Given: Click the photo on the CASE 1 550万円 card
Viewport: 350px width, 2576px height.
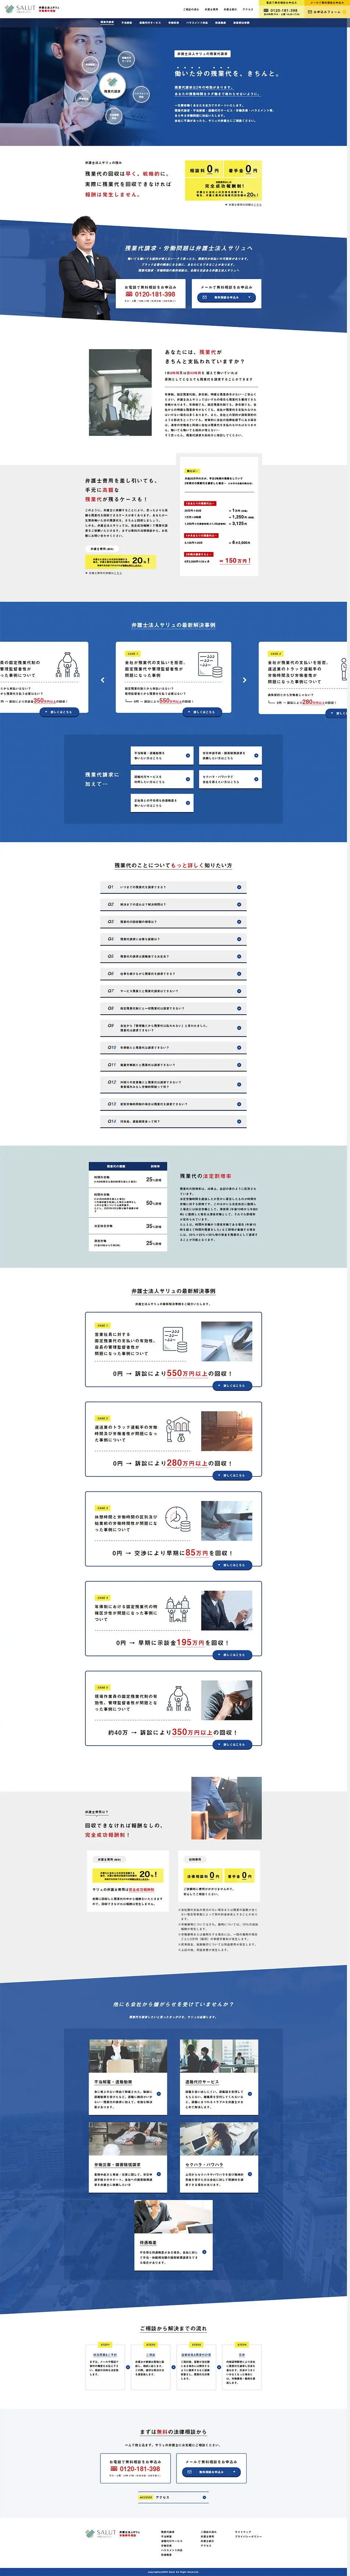Looking at the screenshot, I should (x=226, y=1341).
